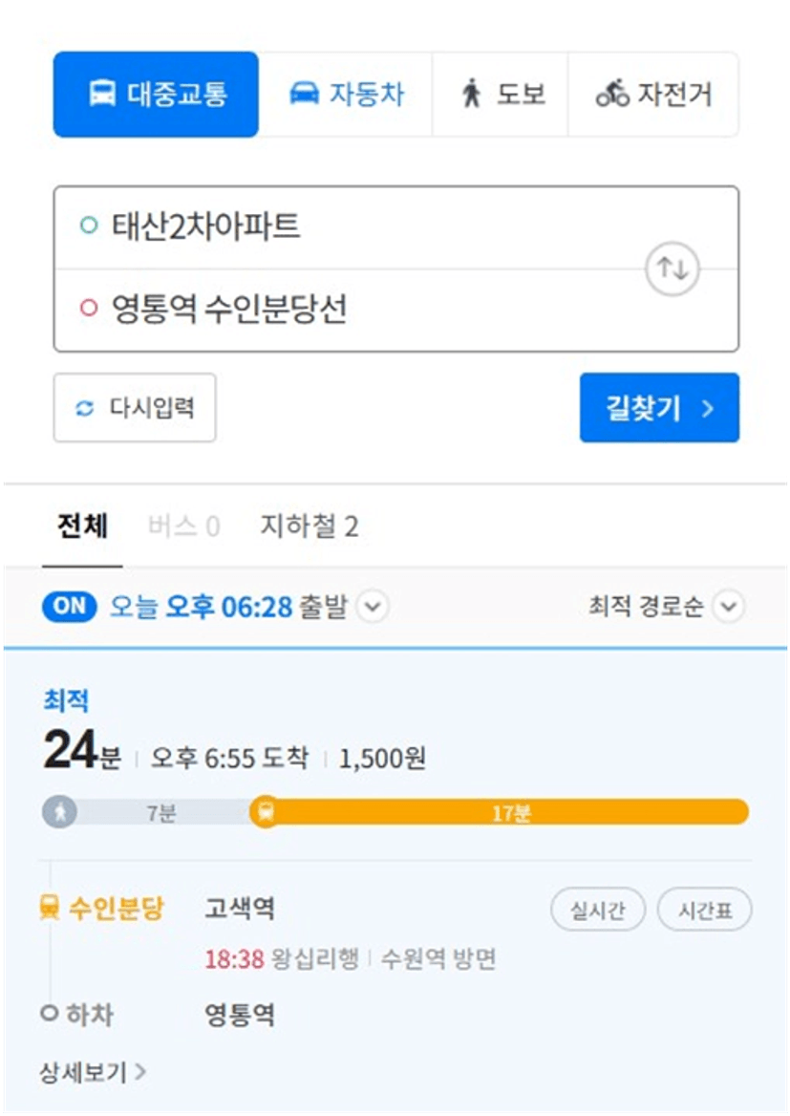Expand 상세보기 route details
Screen dimensions: 790x1116
pyautogui.click(x=93, y=1071)
